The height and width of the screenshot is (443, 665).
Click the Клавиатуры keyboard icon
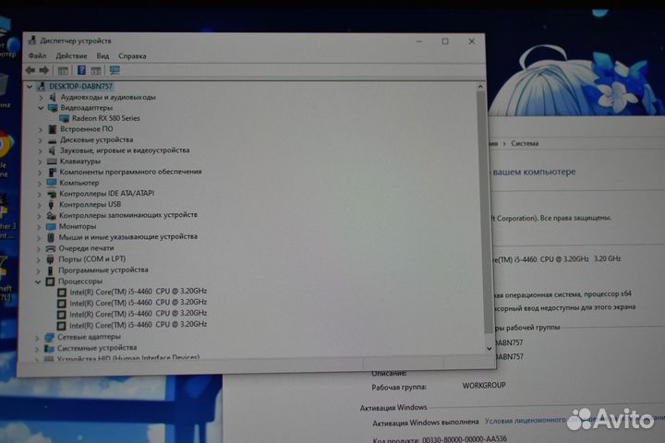[x=52, y=162]
